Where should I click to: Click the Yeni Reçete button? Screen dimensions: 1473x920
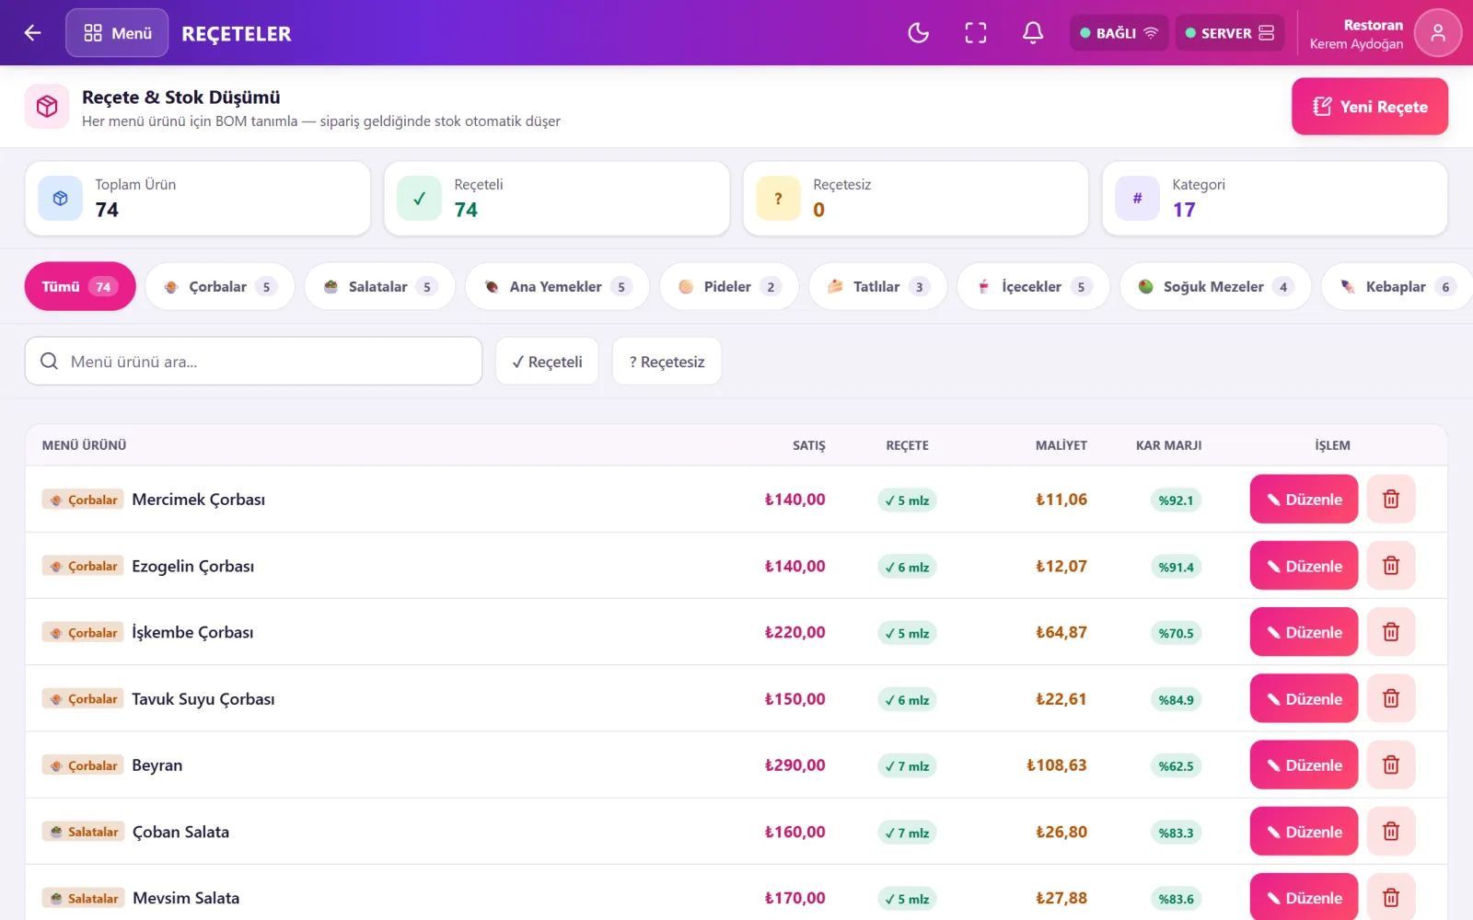[x=1370, y=107]
